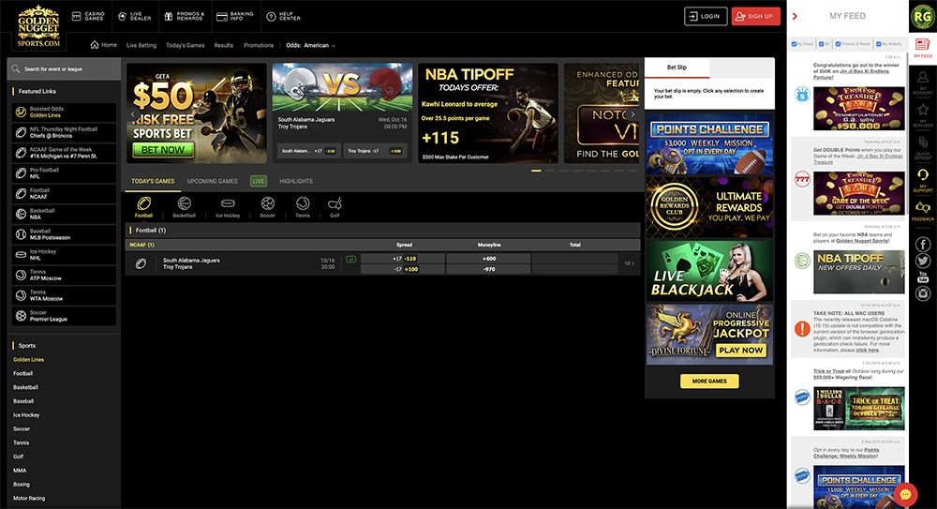Click the Search for event or league field

tap(64, 68)
